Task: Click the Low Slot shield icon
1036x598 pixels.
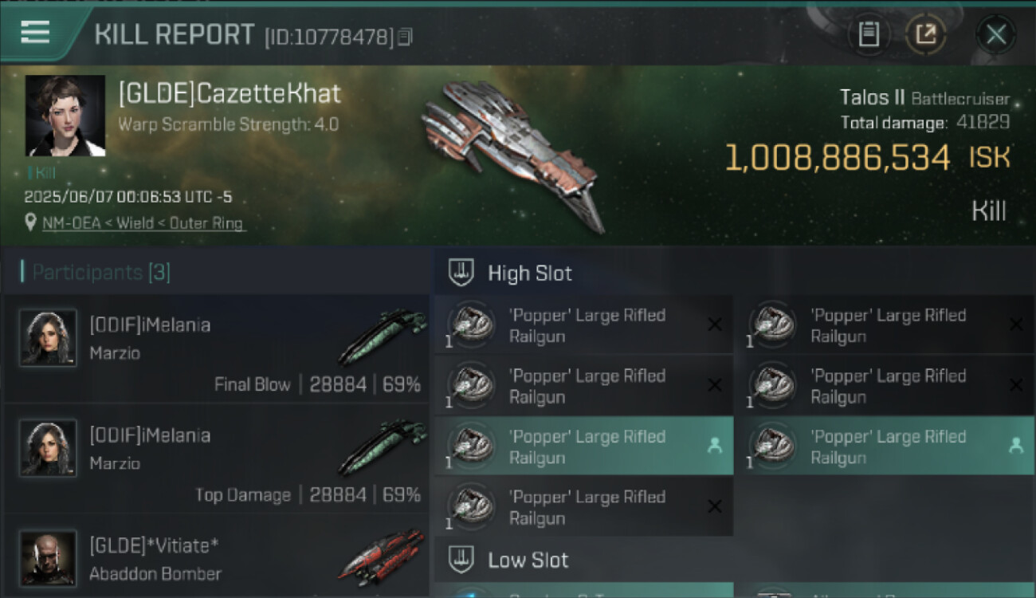Action: tap(461, 560)
